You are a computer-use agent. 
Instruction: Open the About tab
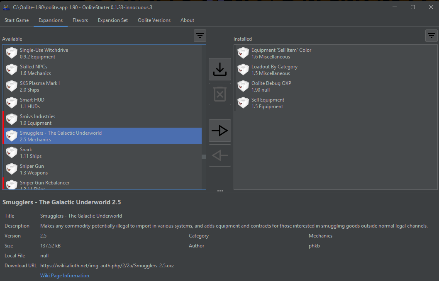pos(187,20)
